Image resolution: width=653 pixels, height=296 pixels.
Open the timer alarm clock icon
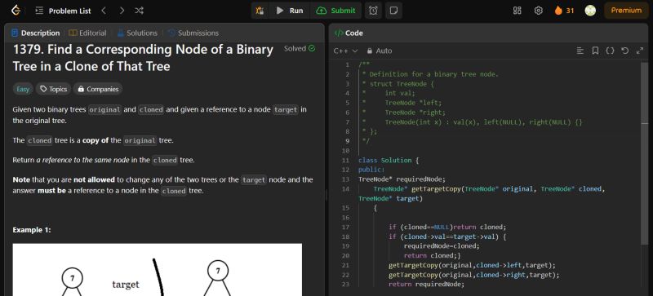pyautogui.click(x=373, y=11)
